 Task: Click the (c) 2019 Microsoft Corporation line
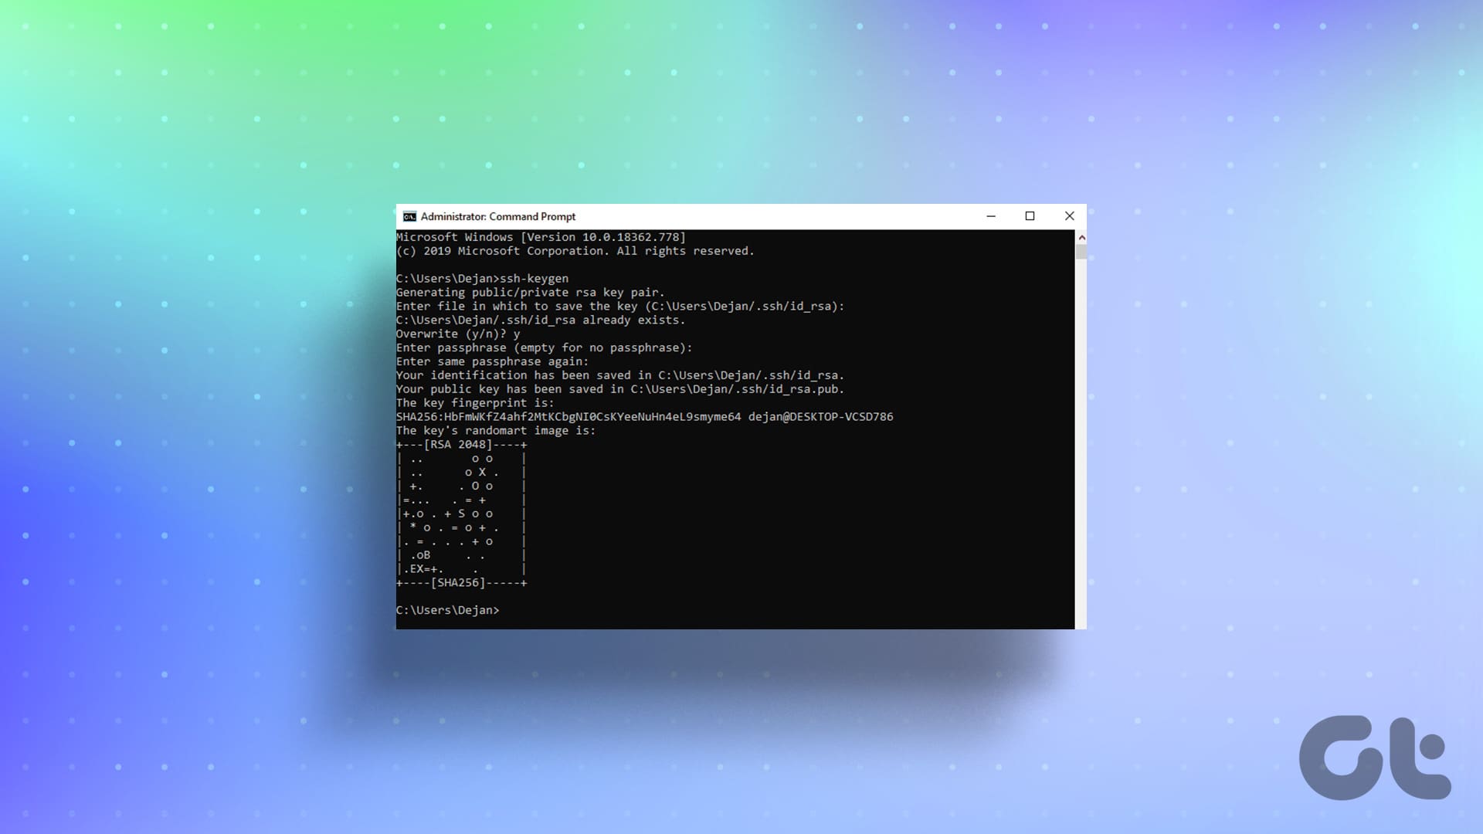(x=575, y=251)
